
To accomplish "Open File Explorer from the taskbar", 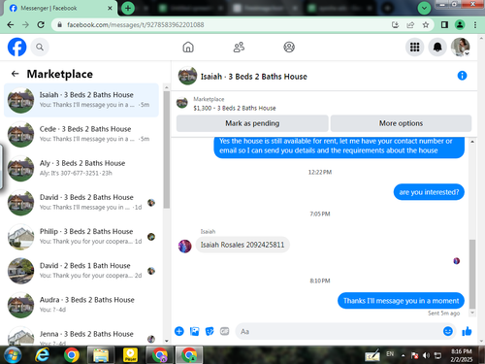I will coord(101,355).
